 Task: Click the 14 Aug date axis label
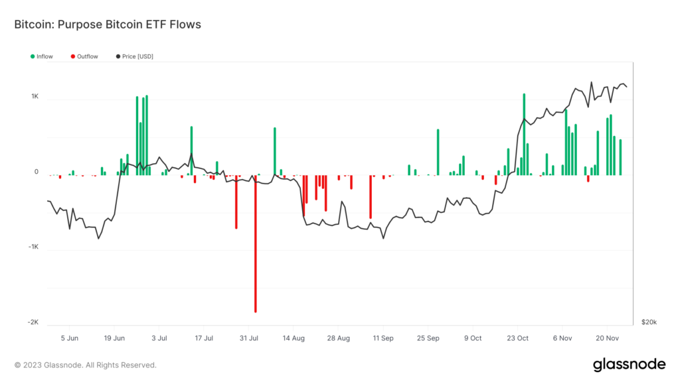pos(294,338)
